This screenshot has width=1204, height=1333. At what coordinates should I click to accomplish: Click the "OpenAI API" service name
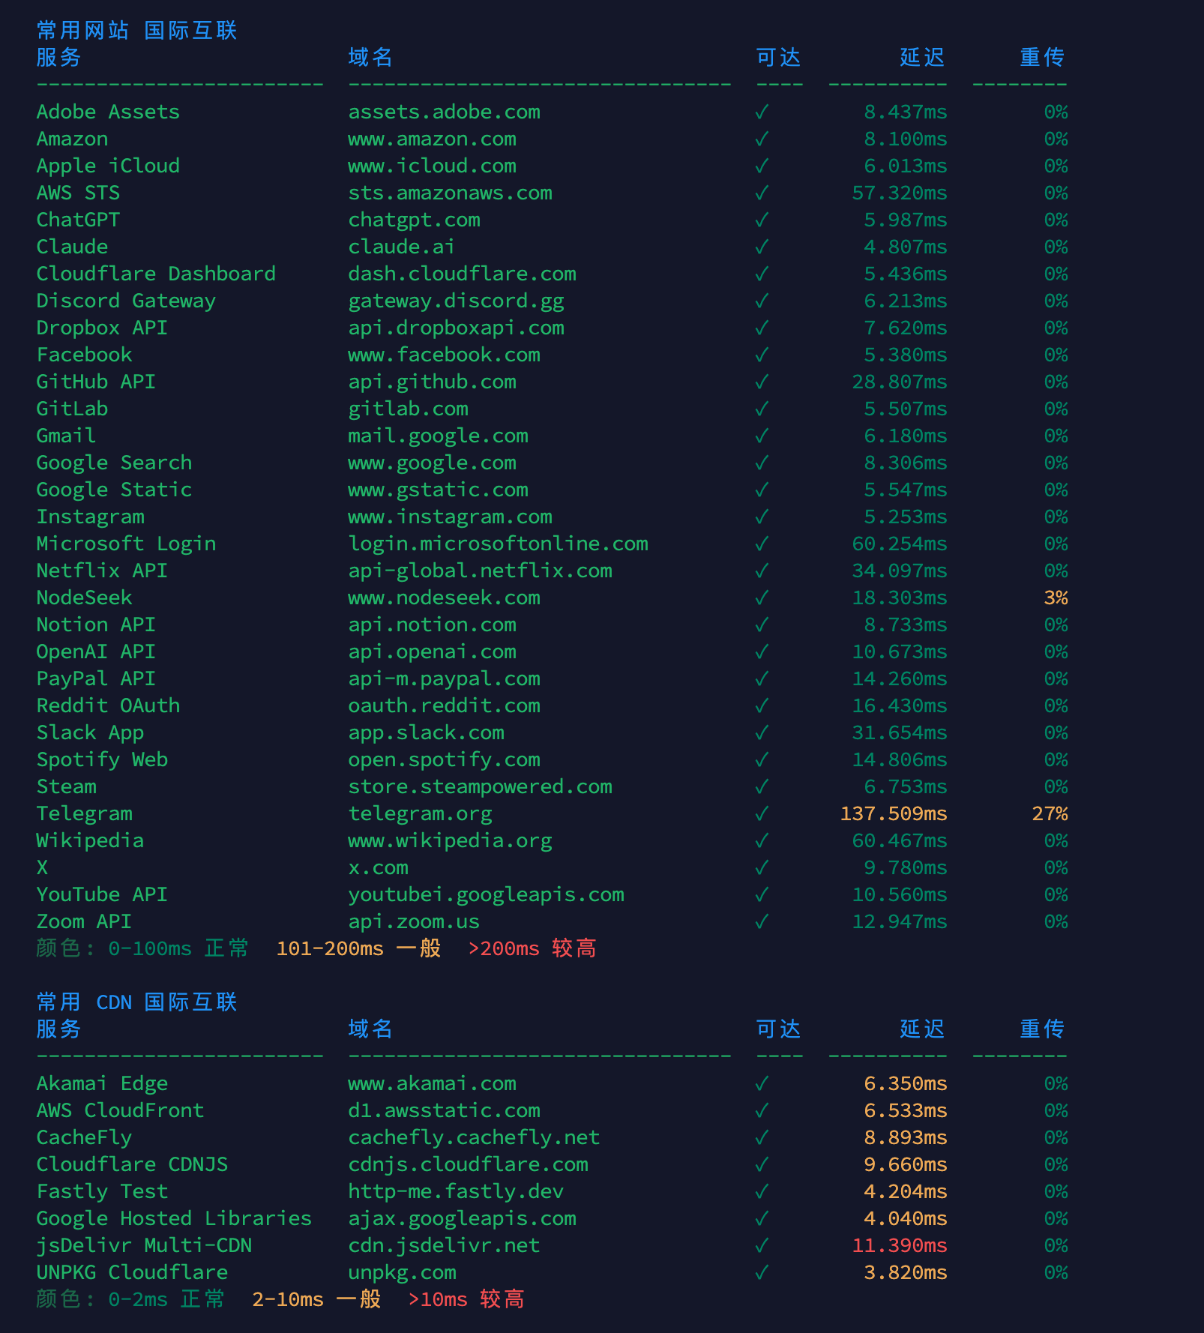click(x=97, y=652)
